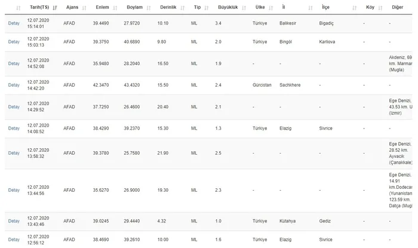Click the sort icon beside Tarih(TS)
This screenshot has width=418, height=248.
coord(55,8)
